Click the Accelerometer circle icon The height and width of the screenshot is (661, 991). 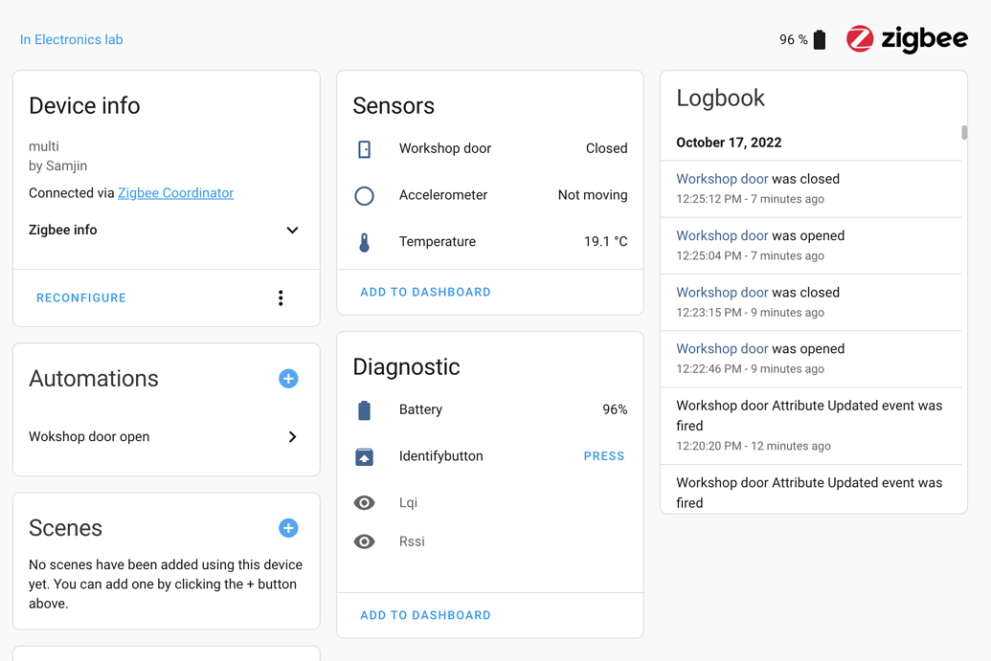coord(365,195)
